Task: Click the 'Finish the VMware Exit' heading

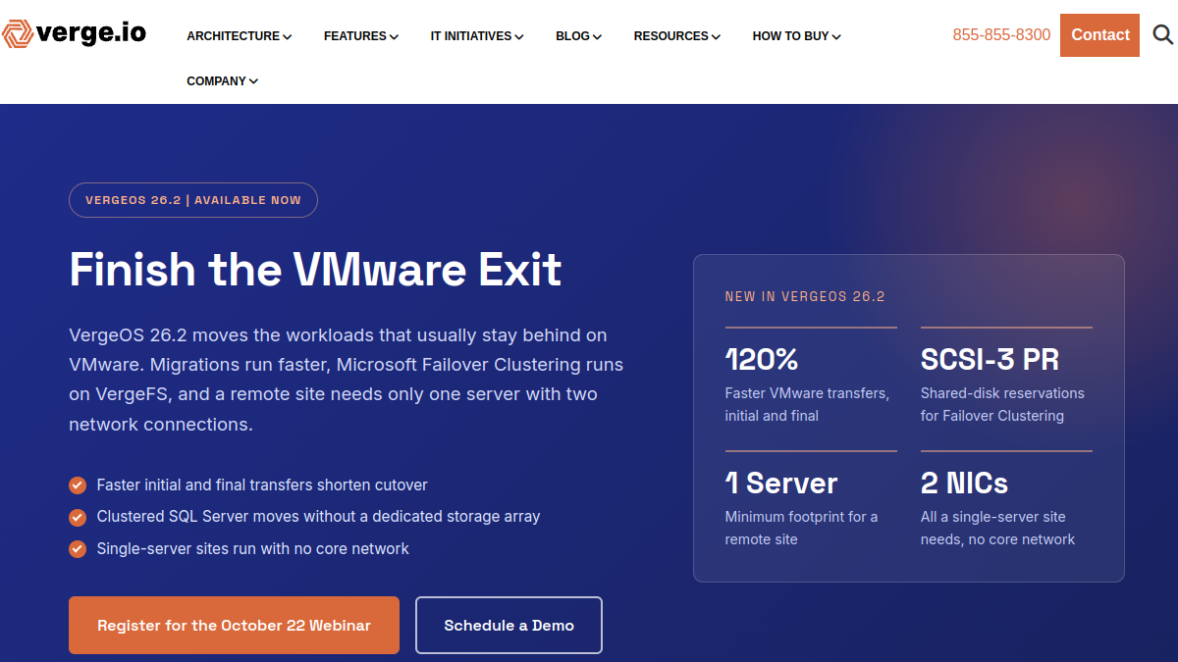Action: click(315, 269)
